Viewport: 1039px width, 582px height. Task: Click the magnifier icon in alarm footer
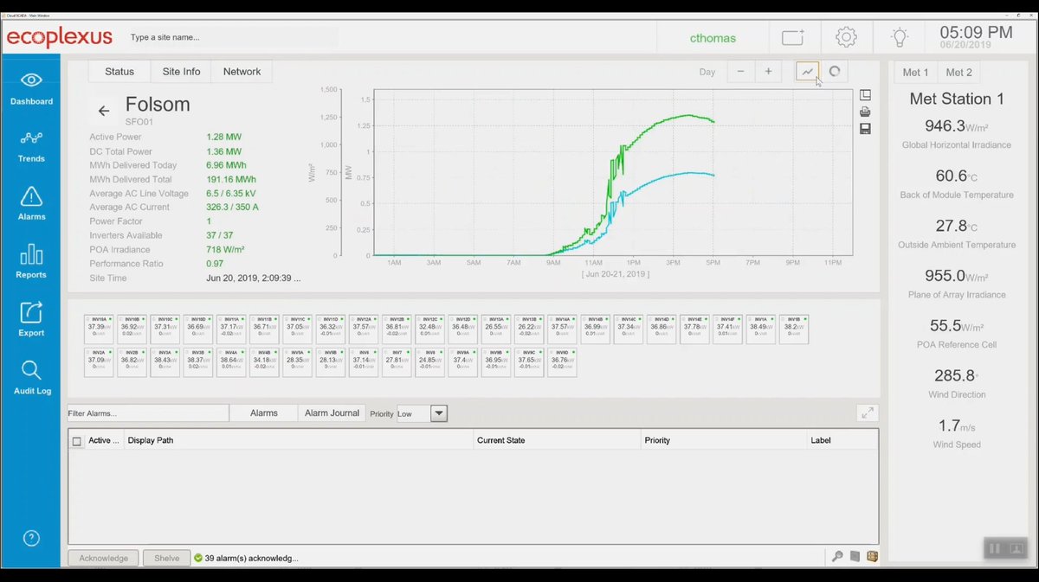(837, 557)
